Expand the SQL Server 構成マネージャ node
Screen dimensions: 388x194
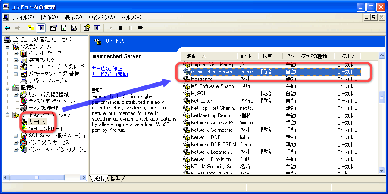click(x=16, y=136)
